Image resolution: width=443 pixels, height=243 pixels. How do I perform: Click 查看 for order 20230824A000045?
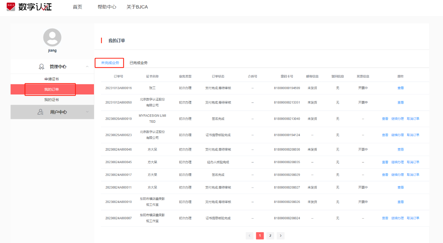click(x=385, y=162)
